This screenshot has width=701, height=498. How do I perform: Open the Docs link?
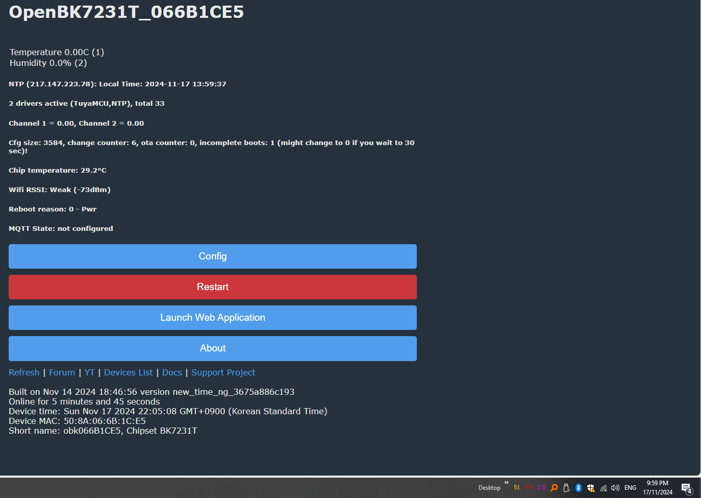point(172,372)
